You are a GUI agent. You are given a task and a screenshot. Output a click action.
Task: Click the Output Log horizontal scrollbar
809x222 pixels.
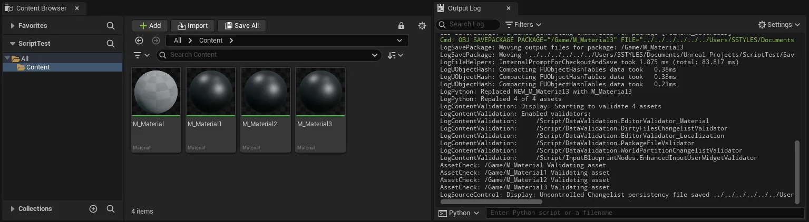coord(491,201)
